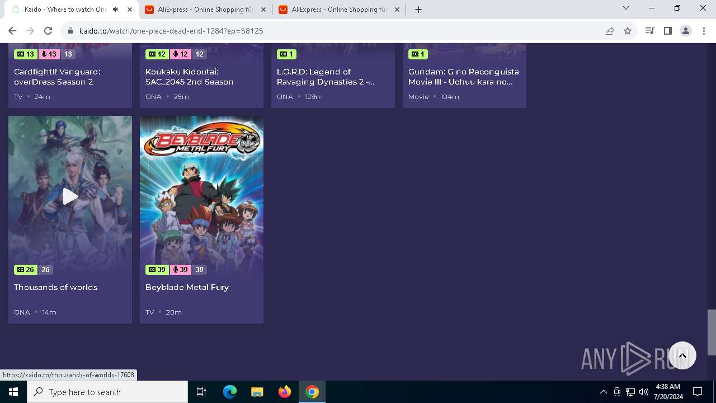The image size is (716, 403).
Task: Click the Windows taskbar search box
Action: tap(107, 392)
